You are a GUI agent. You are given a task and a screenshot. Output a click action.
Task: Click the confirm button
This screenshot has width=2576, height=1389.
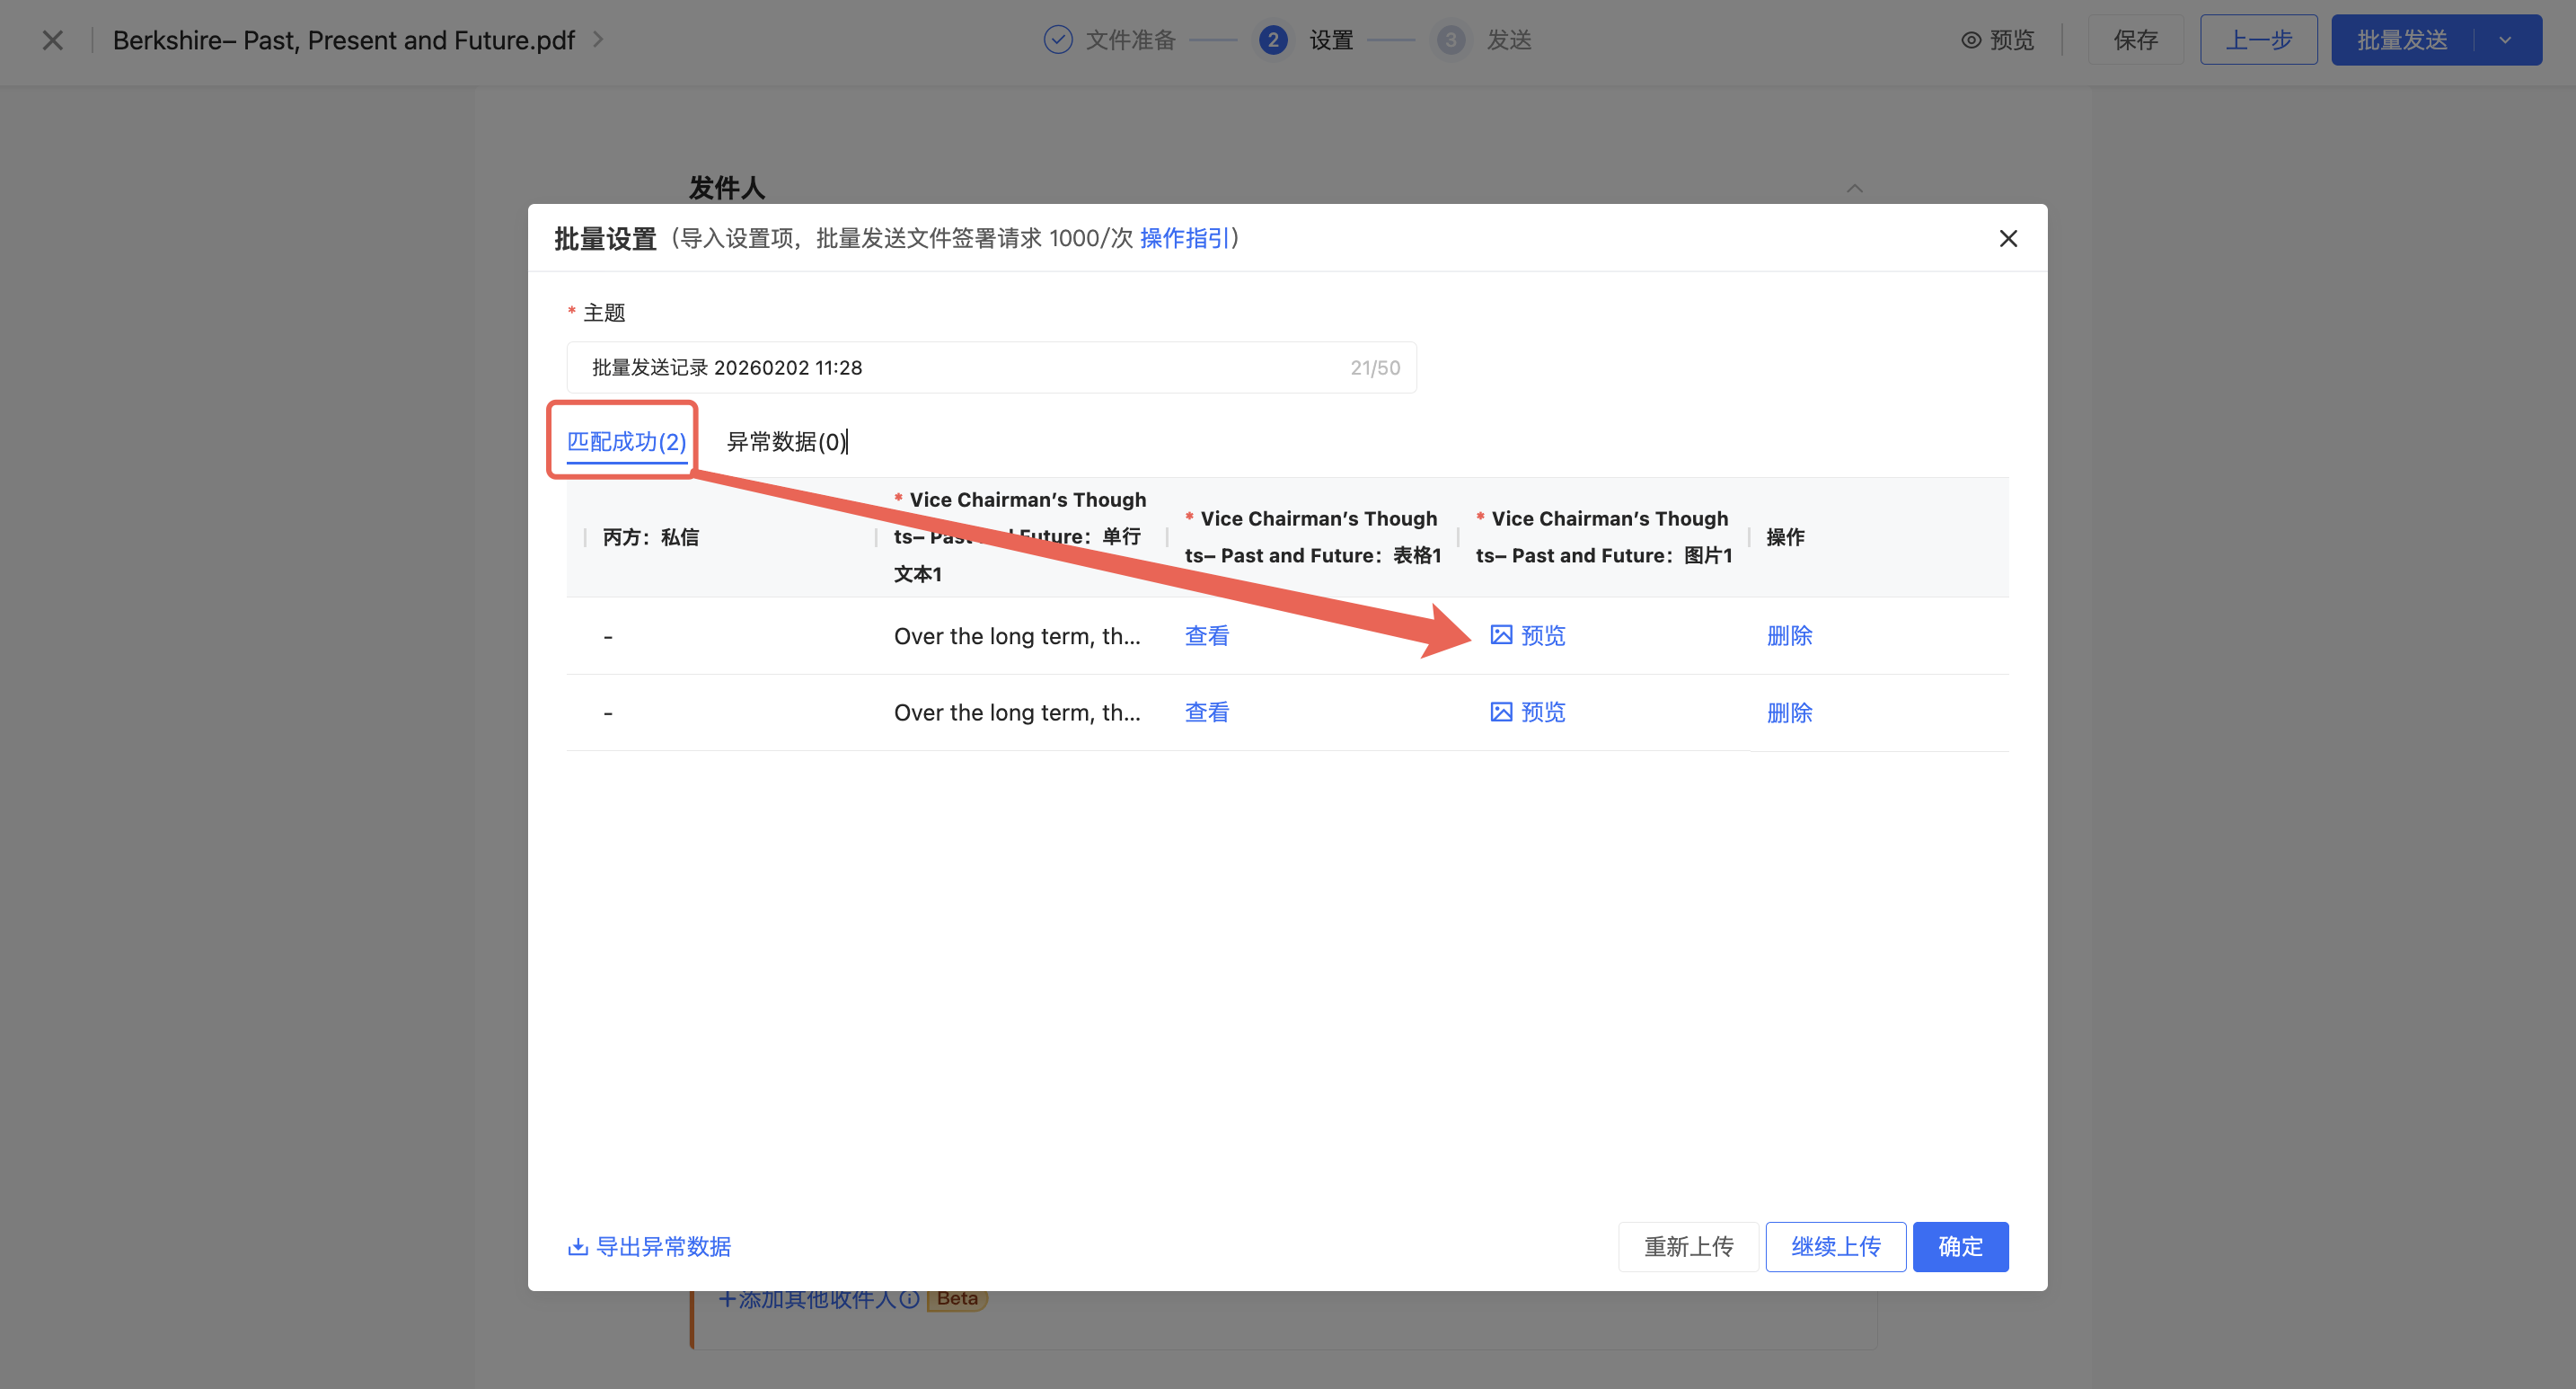click(1959, 1246)
